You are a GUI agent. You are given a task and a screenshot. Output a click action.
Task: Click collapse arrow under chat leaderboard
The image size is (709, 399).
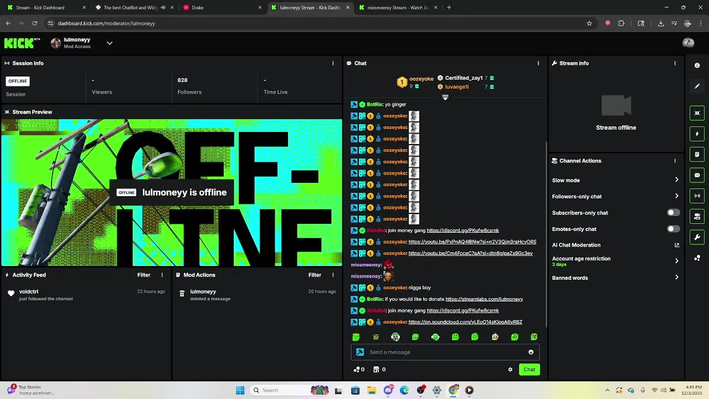click(445, 98)
